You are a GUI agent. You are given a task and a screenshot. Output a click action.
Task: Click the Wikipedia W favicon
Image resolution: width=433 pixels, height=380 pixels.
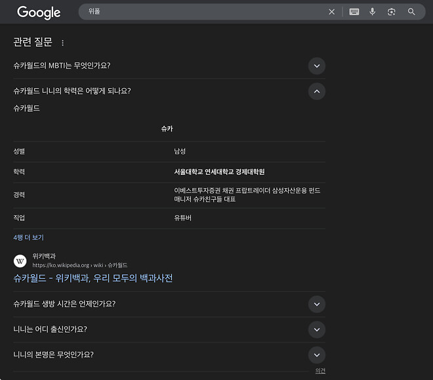[x=20, y=261]
